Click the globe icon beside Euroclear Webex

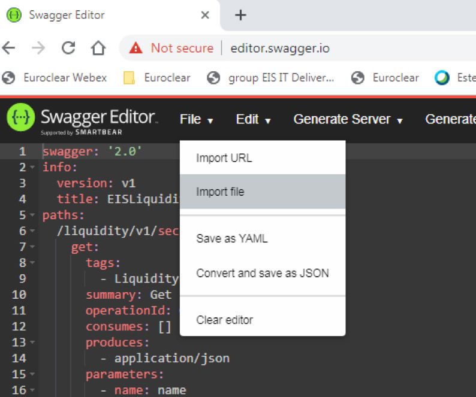8,78
